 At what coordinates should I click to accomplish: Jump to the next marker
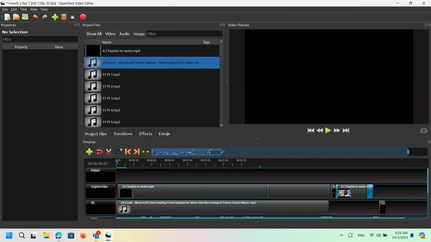click(x=137, y=152)
